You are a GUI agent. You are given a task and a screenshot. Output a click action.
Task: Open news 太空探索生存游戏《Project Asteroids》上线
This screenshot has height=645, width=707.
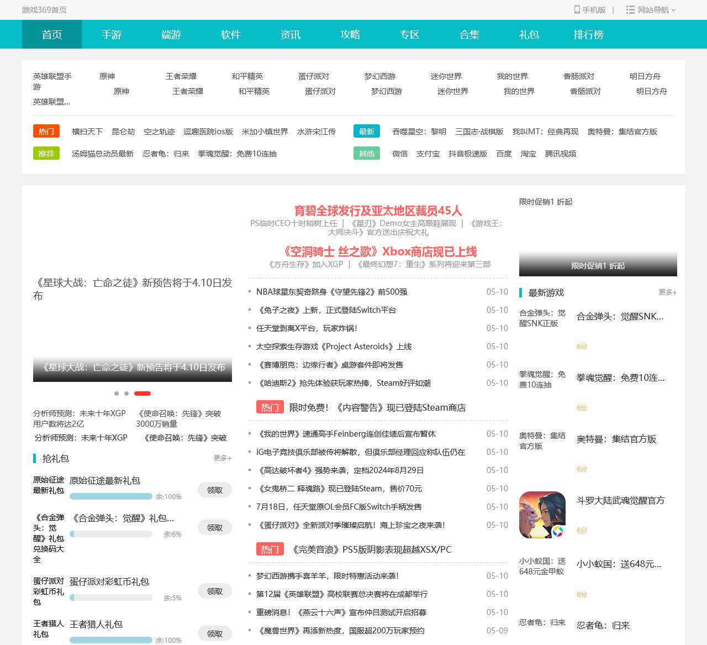click(334, 347)
